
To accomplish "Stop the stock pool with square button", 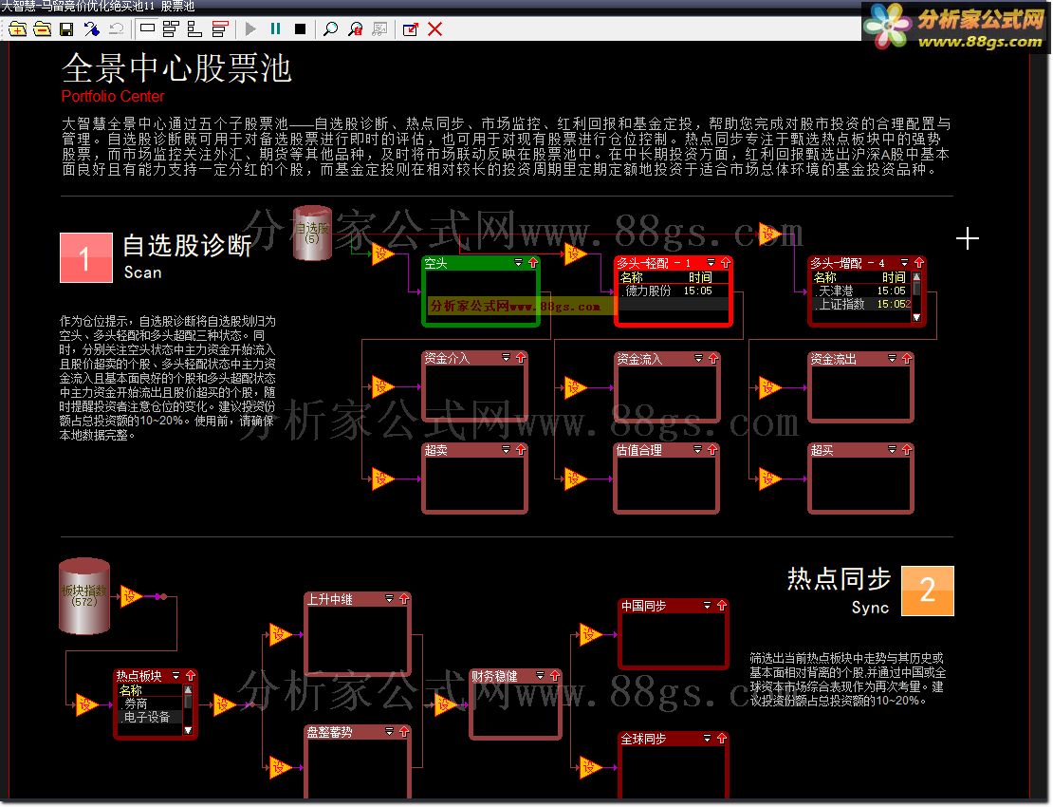I will pyautogui.click(x=300, y=28).
